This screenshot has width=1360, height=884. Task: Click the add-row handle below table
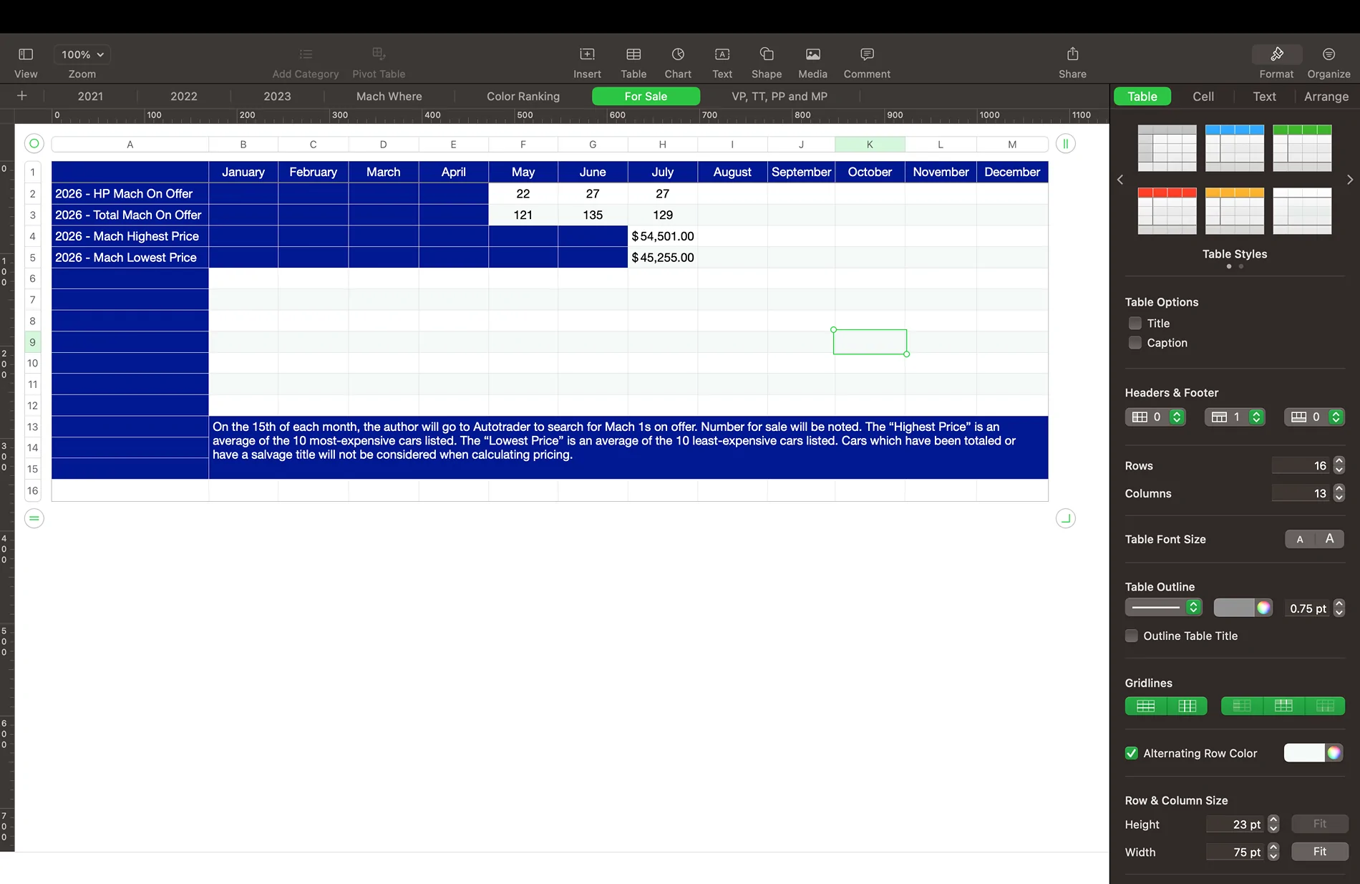(x=34, y=518)
